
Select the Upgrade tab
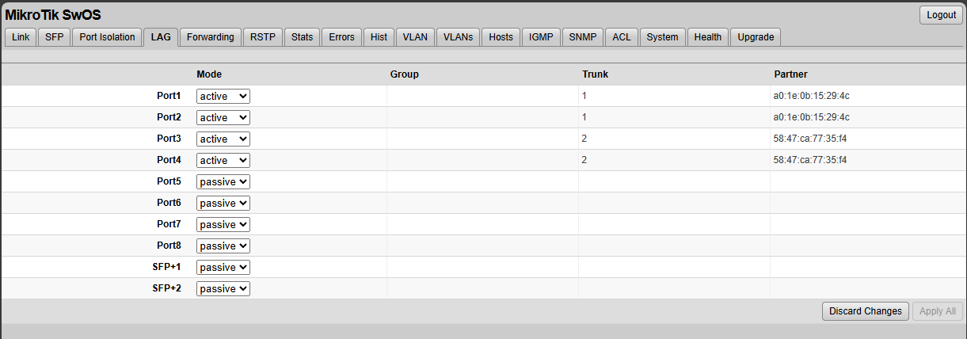(755, 37)
